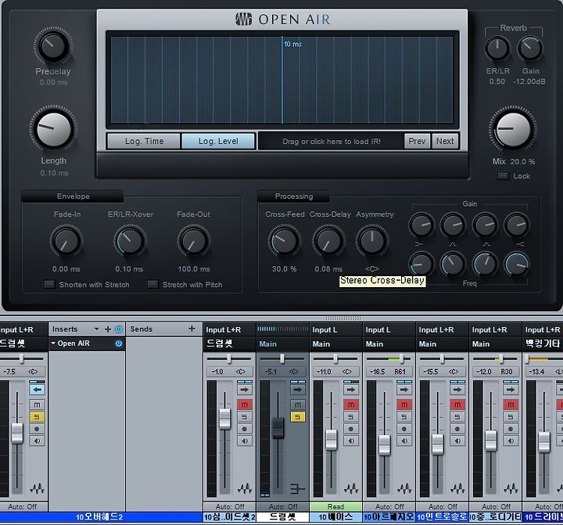Image resolution: width=563 pixels, height=525 pixels.
Task: Open Main output selector on 드럼셋 bus channel
Action: tap(282, 344)
